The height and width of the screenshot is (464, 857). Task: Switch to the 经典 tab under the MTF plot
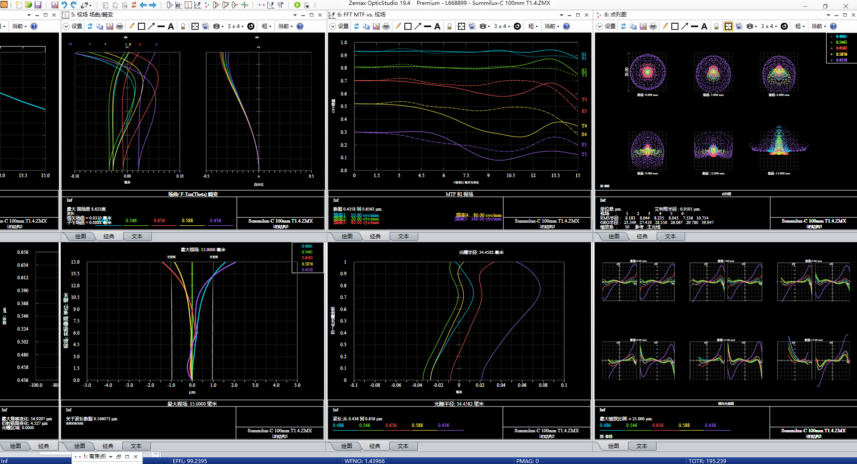pos(375,236)
